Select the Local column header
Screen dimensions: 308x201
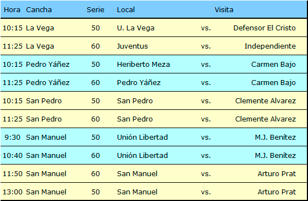coord(126,10)
